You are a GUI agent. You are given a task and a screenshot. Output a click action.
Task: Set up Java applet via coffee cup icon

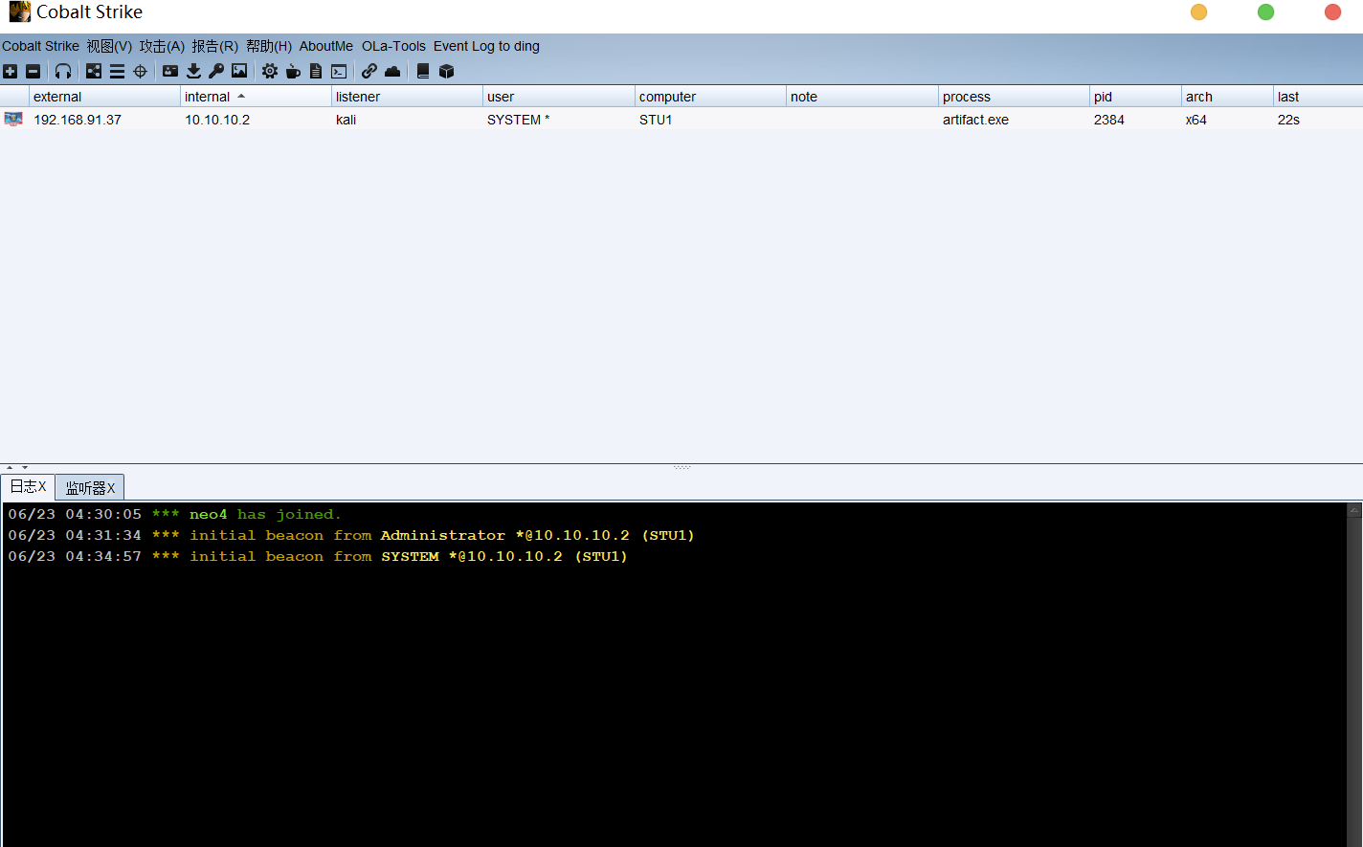(293, 71)
